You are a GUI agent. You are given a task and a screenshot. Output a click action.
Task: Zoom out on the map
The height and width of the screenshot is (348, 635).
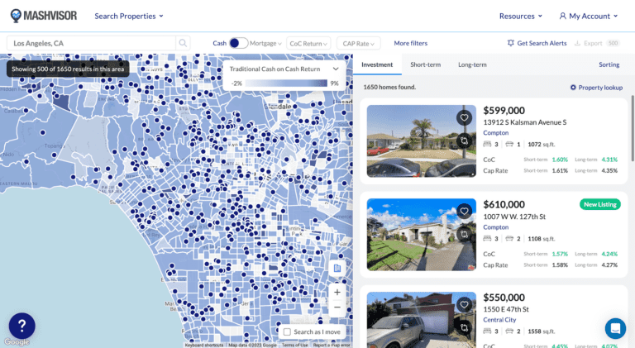[x=336, y=307]
